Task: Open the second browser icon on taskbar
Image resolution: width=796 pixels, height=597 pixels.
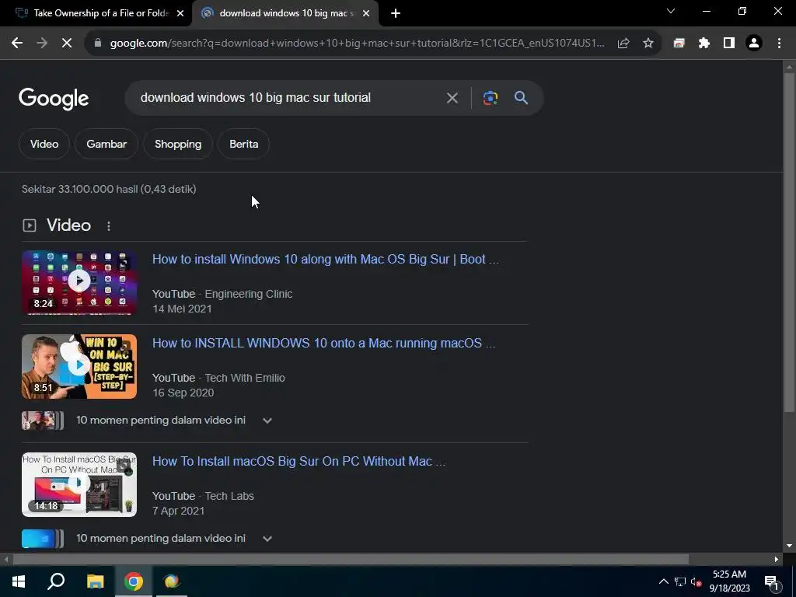Action: pyautogui.click(x=172, y=581)
